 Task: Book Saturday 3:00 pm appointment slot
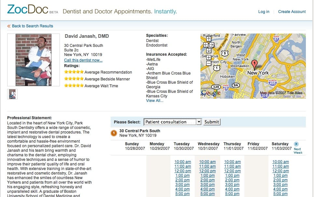(280, 185)
